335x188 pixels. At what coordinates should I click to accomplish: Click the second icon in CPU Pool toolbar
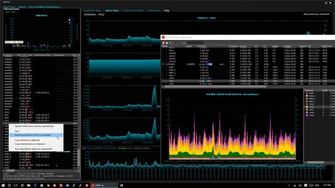pos(167,43)
